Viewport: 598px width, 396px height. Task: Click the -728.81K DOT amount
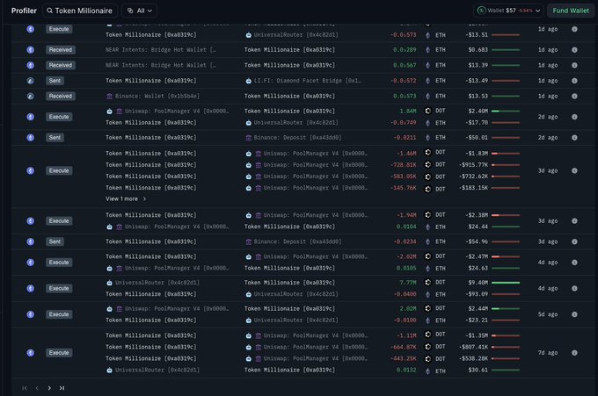[x=404, y=165]
